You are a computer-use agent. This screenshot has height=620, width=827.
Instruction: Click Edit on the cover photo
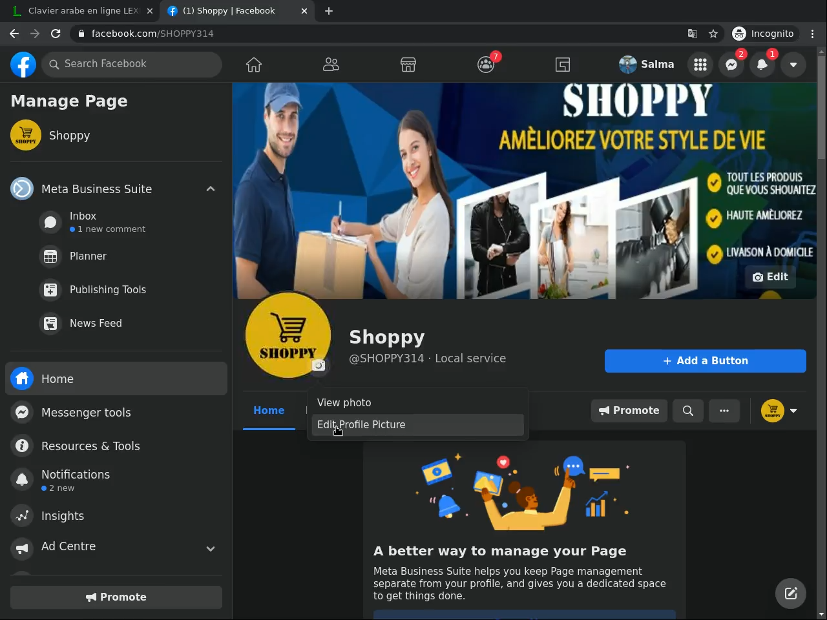[x=770, y=277]
